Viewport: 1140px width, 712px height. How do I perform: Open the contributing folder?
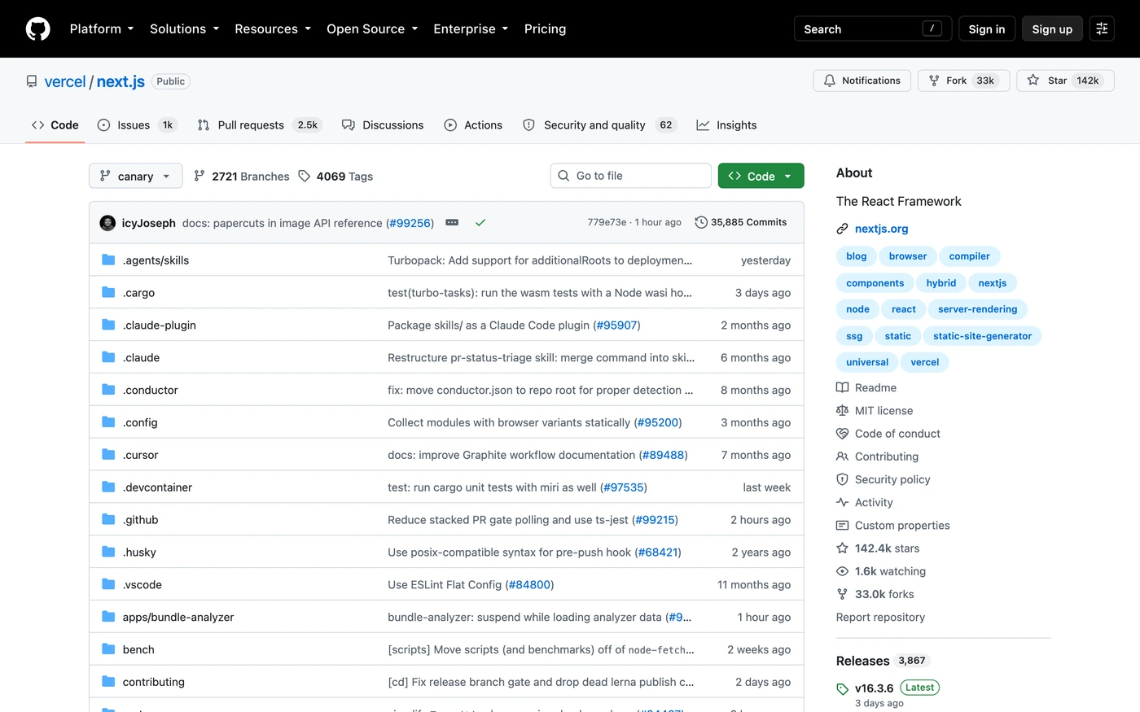pyautogui.click(x=154, y=682)
